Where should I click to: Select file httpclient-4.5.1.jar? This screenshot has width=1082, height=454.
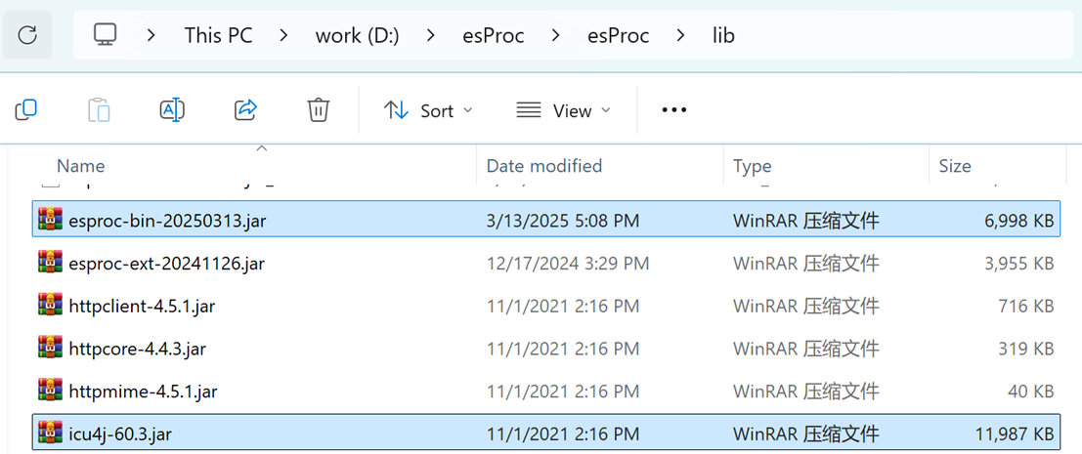[x=142, y=307]
